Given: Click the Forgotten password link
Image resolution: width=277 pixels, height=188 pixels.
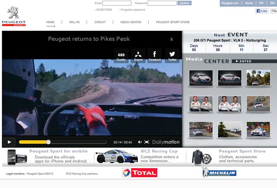Looking at the screenshot, I should (133, 10).
